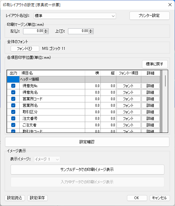
Task: Disable output for 注文番号 row
Action: point(13,119)
